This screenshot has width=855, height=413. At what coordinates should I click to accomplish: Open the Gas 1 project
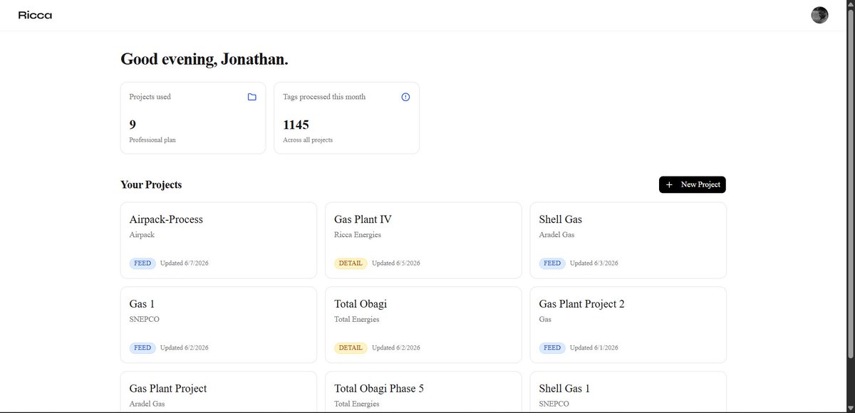coord(219,325)
